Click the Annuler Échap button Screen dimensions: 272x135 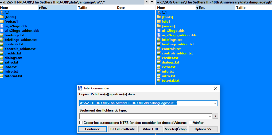(x=176, y=129)
